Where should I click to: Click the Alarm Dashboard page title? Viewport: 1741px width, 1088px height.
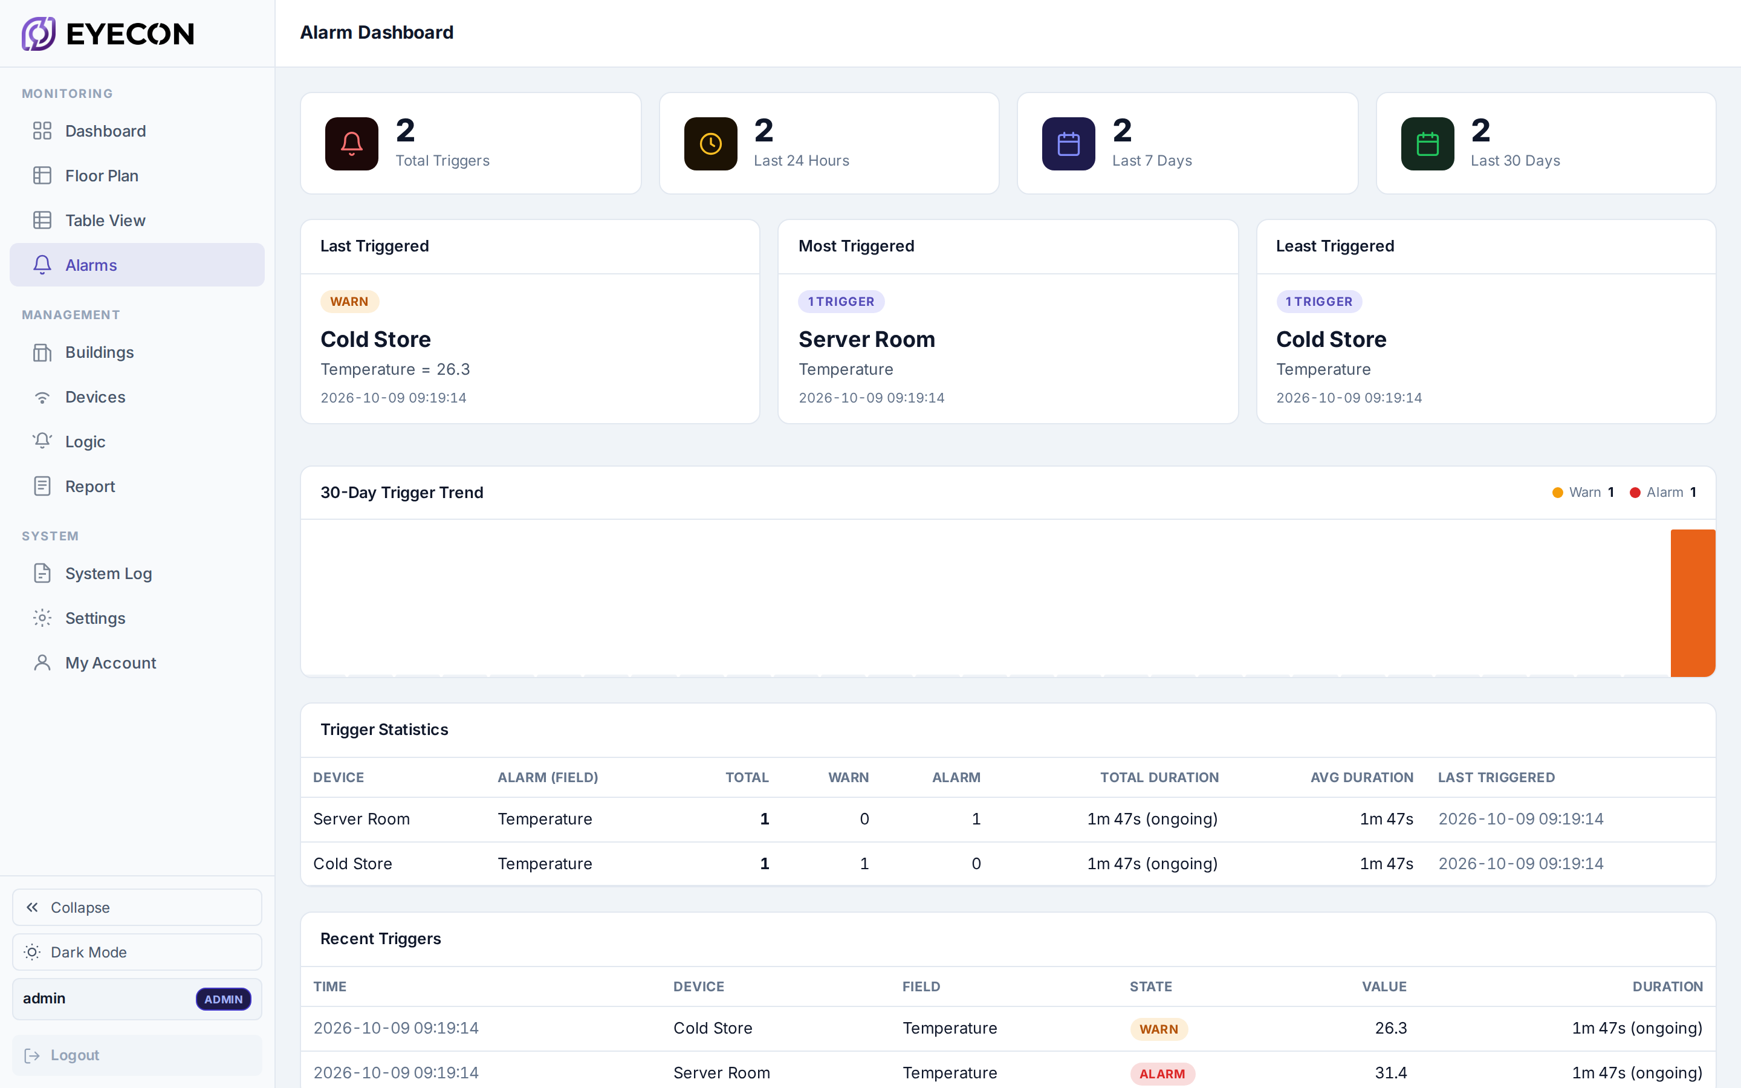pos(376,33)
